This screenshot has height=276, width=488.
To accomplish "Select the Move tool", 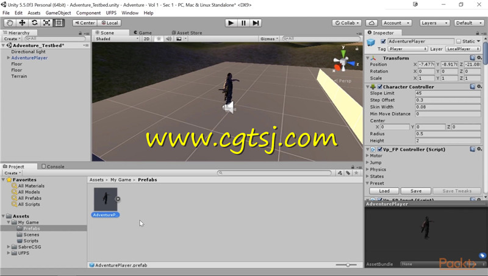I will [22, 23].
